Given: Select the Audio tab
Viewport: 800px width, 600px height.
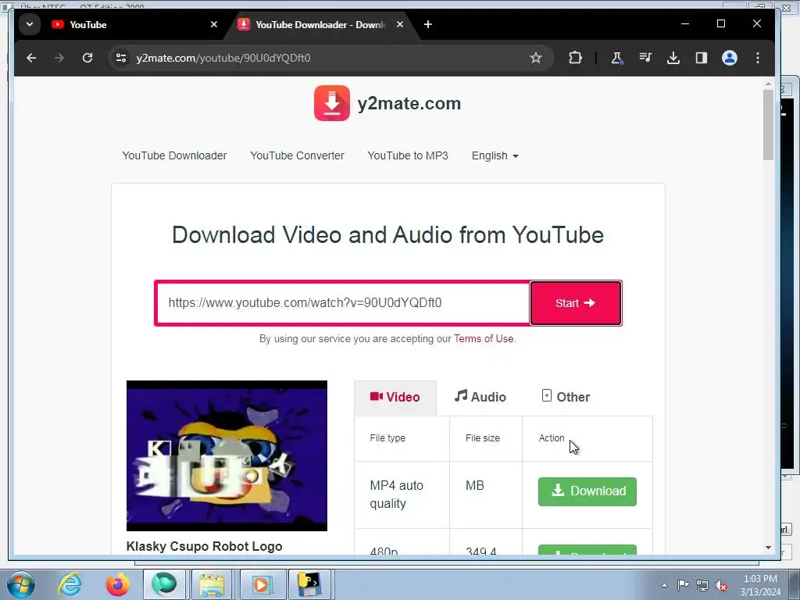Looking at the screenshot, I should [480, 397].
